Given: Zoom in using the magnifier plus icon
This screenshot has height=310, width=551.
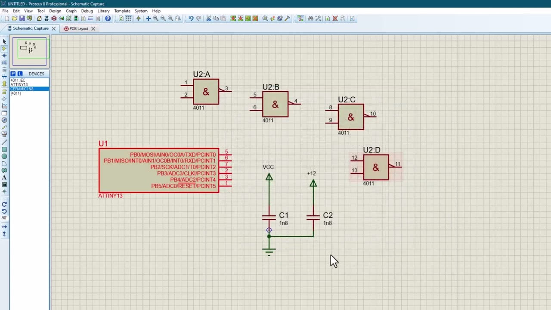Looking at the screenshot, I should click(x=156, y=19).
